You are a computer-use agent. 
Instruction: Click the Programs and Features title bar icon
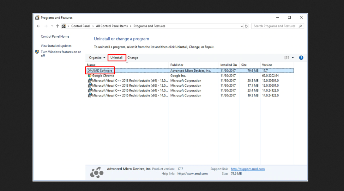coord(37,18)
